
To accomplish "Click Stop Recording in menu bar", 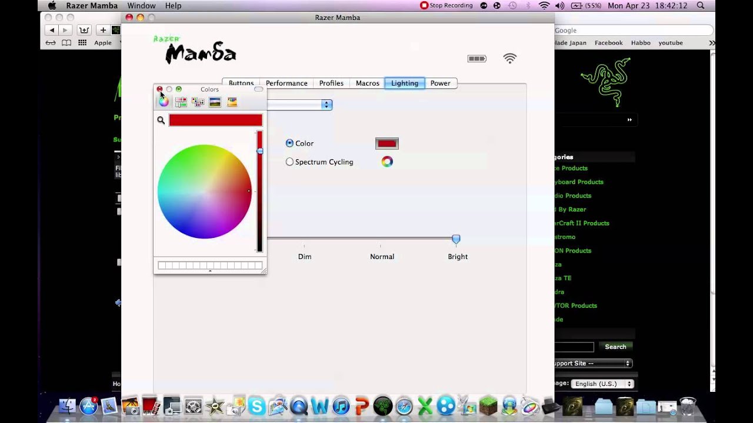I will coord(447,5).
